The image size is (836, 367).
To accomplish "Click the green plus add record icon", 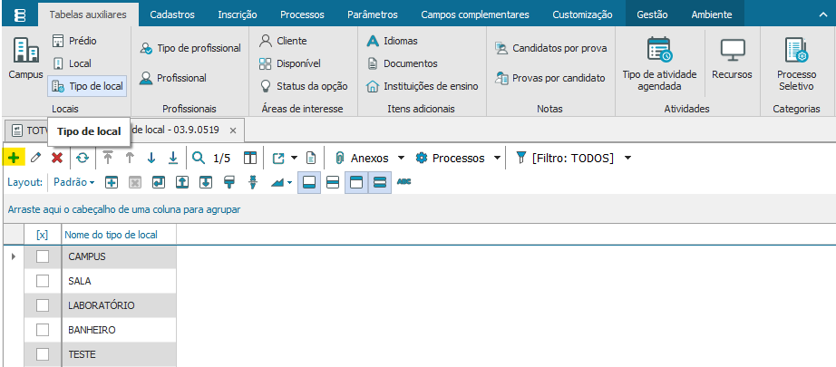I will pyautogui.click(x=14, y=159).
